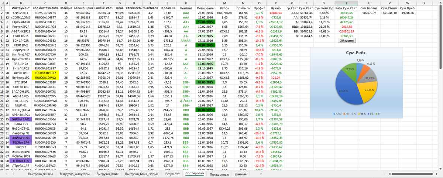Click the rating cell А-/ВВВ+

click(186, 100)
